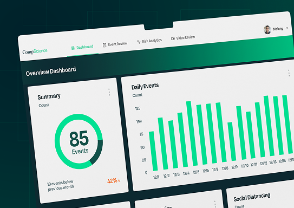
Task: Select the 12/13 bar in Daily Events
Action: [x=269, y=126]
